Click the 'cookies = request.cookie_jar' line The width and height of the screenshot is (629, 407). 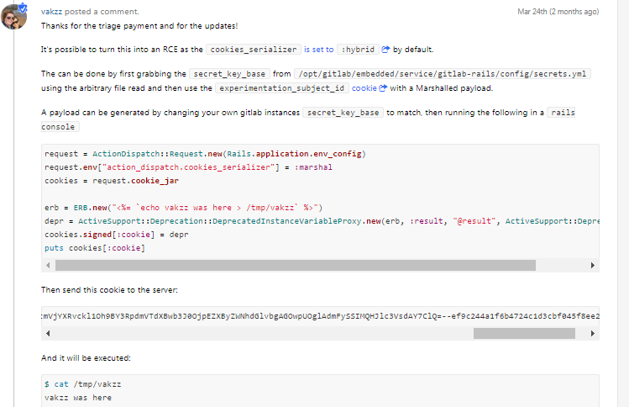coord(112,181)
